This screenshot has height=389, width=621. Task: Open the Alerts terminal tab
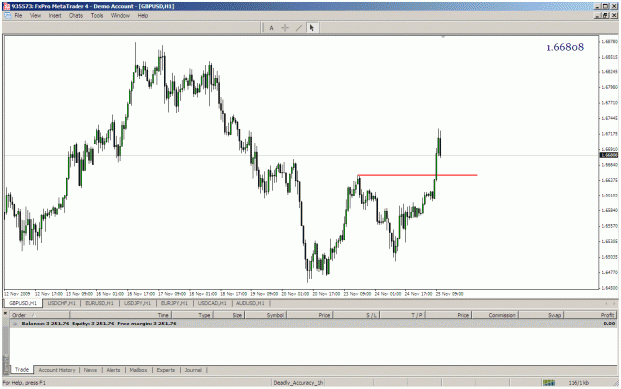[113, 370]
